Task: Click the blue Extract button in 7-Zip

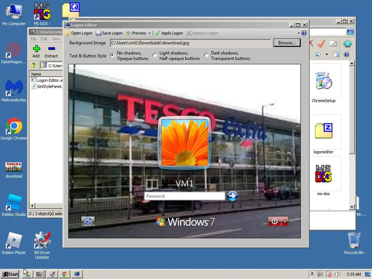Action: [x=51, y=52]
